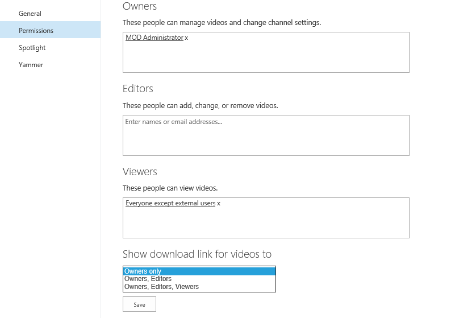Pick 'Owners, Editors, Viewers' download option
The image size is (455, 318).
pos(199,287)
